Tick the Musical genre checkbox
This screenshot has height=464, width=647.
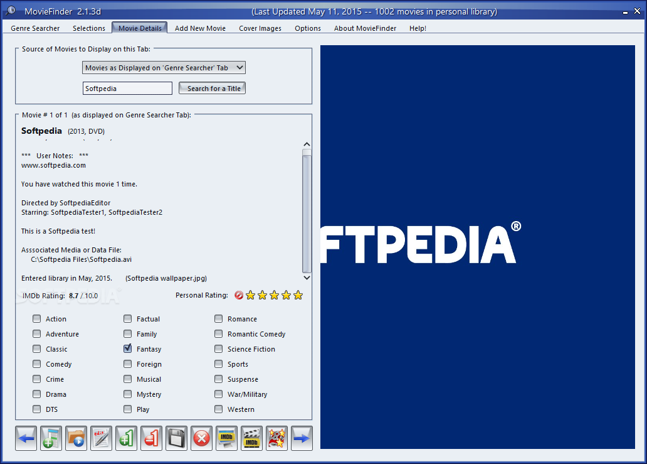127,379
